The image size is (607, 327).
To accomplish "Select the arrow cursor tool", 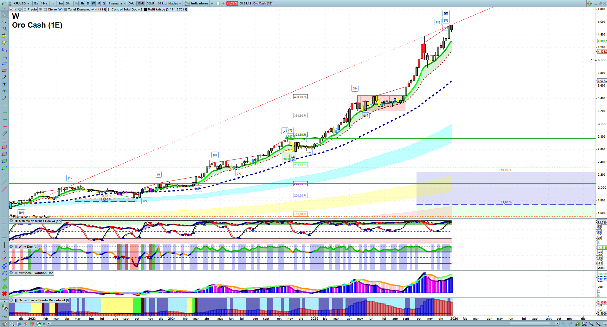I will pos(4,15).
